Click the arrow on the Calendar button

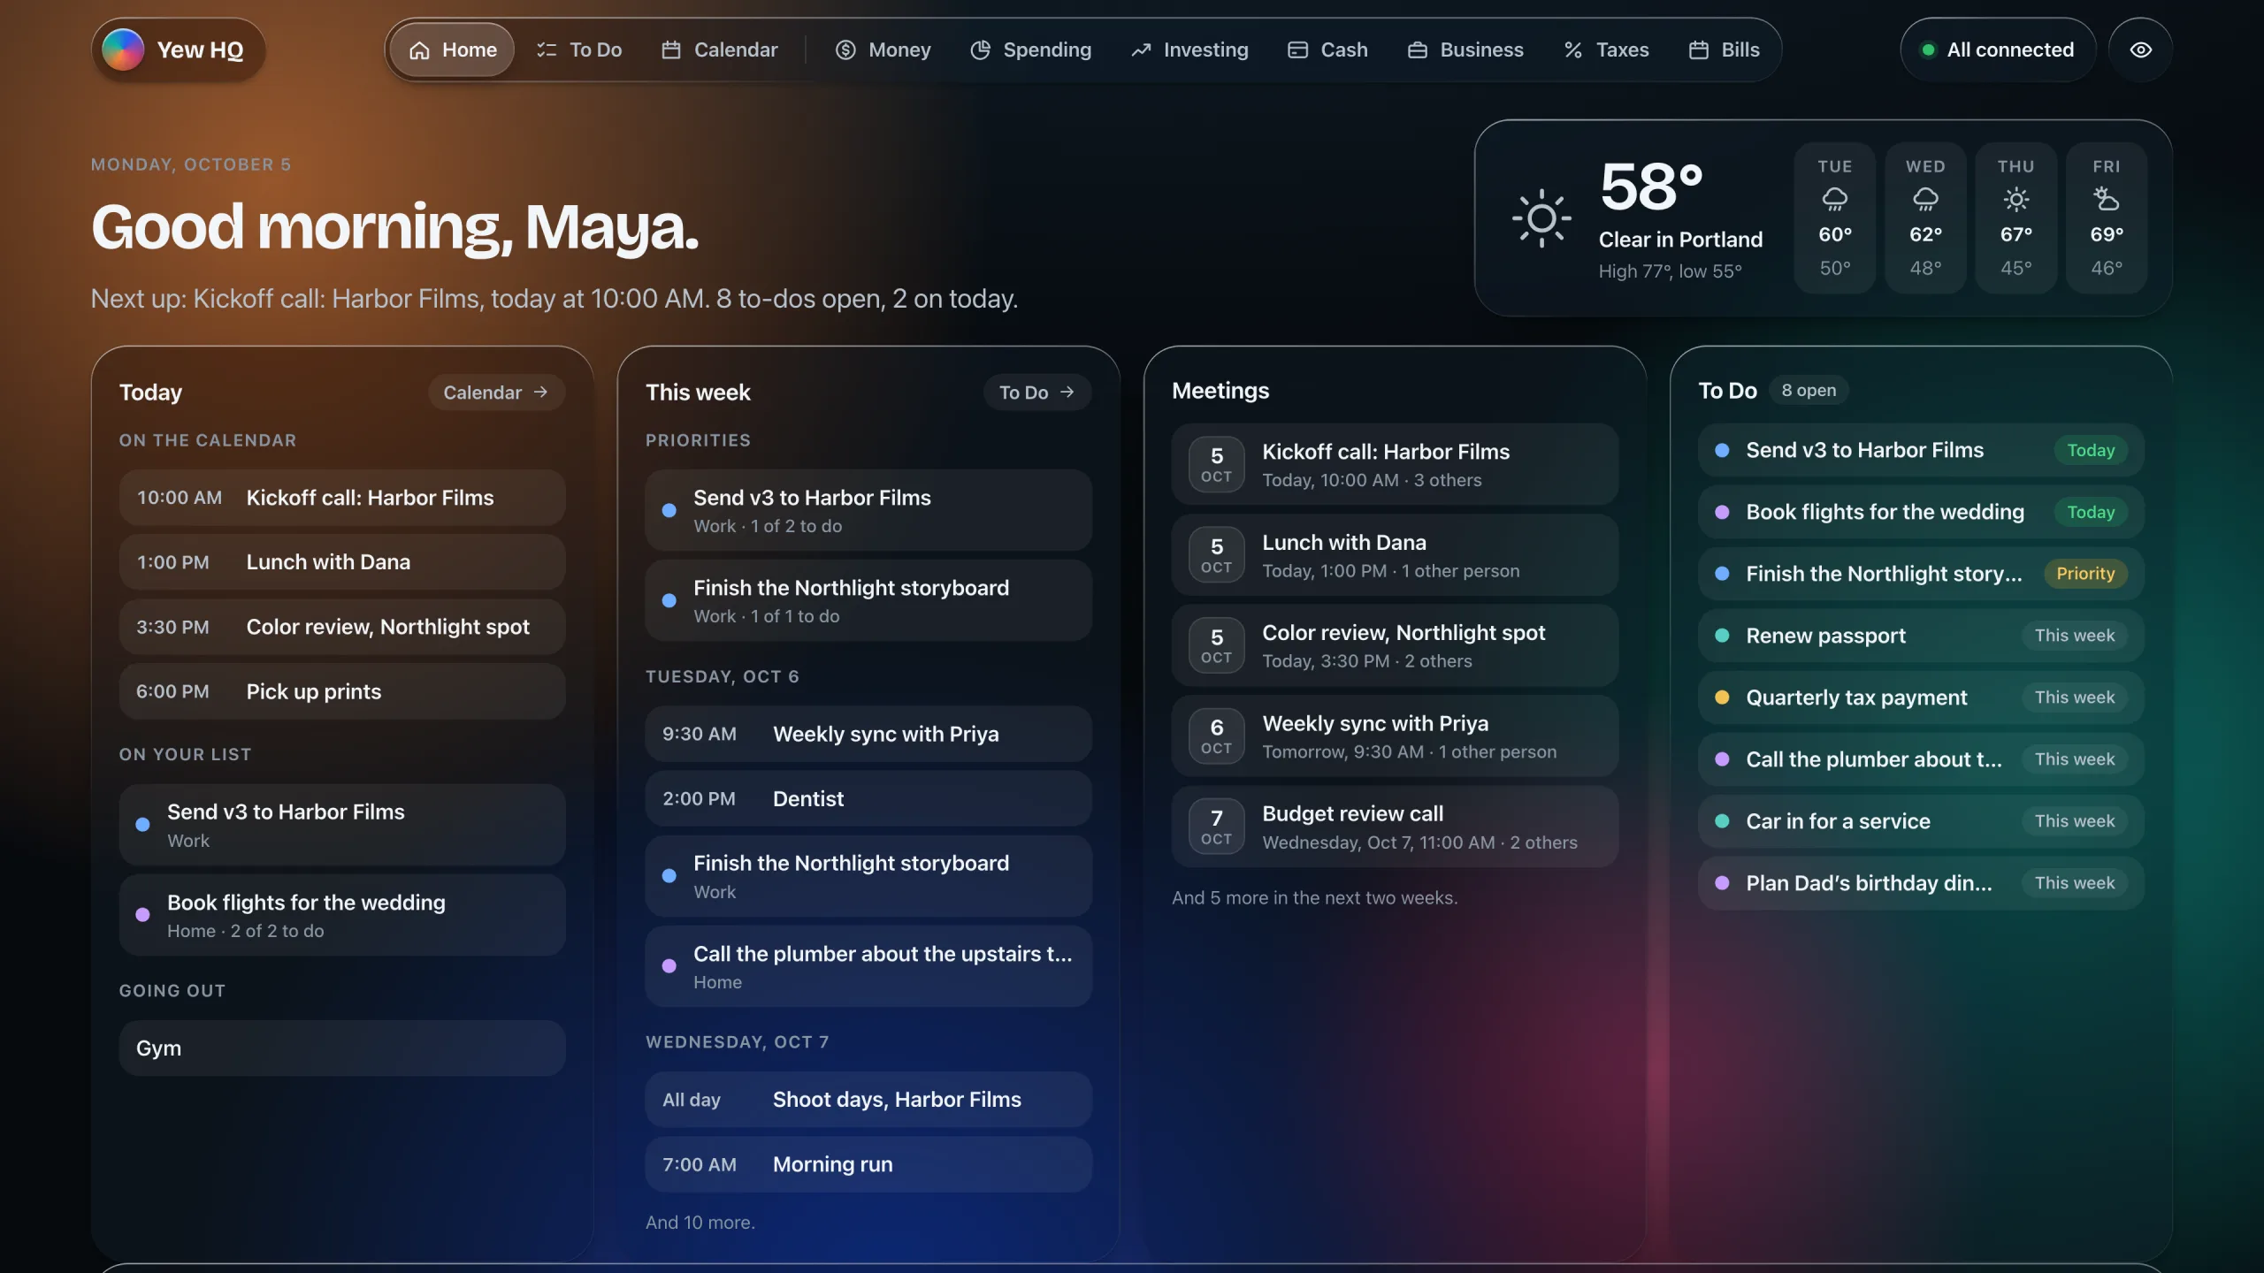540,392
